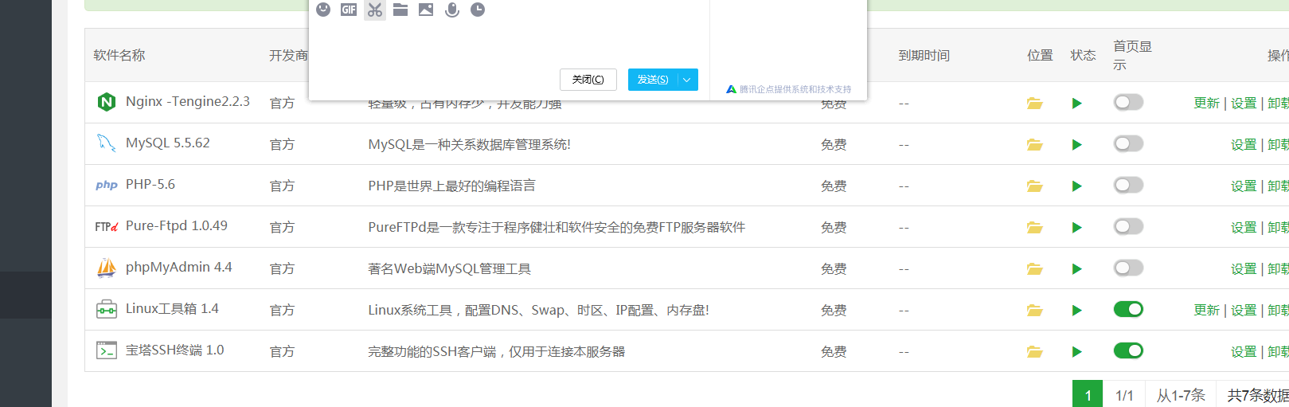The image size is (1289, 407).
Task: Click 更新 link for Nginx
Action: 1206,103
